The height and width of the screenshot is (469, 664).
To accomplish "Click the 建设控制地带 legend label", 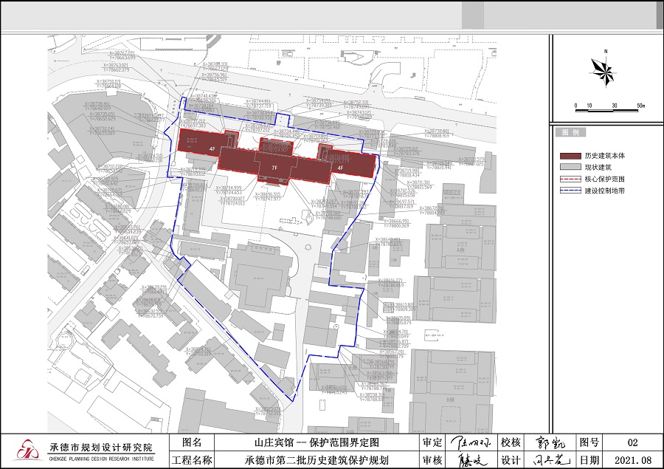I will point(605,191).
